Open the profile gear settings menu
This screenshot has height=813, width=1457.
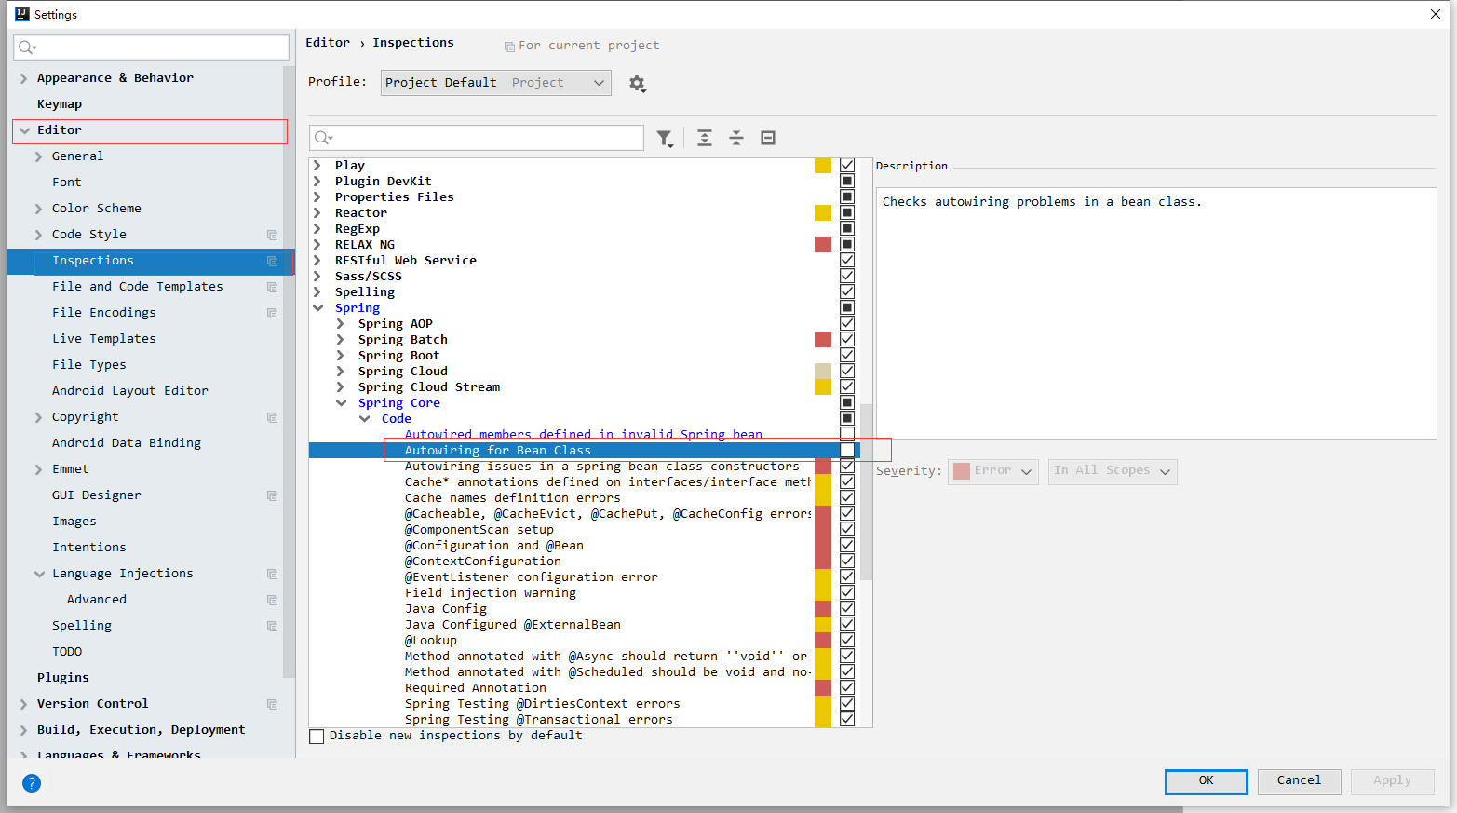coord(637,84)
